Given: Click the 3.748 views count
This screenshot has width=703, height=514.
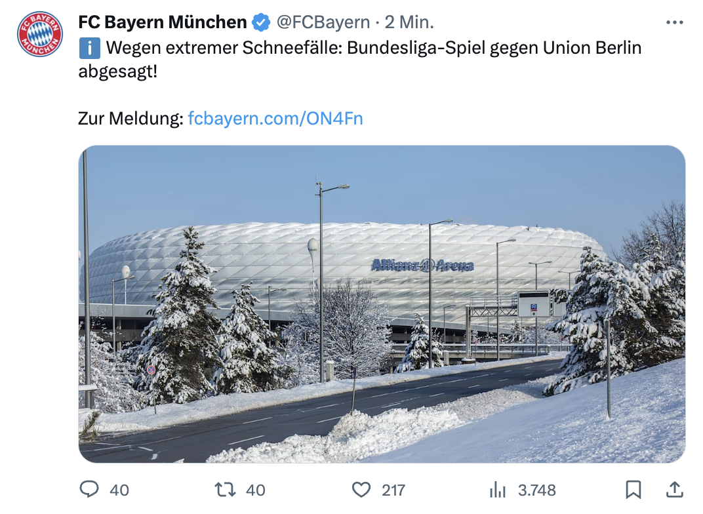Looking at the screenshot, I should tap(536, 490).
